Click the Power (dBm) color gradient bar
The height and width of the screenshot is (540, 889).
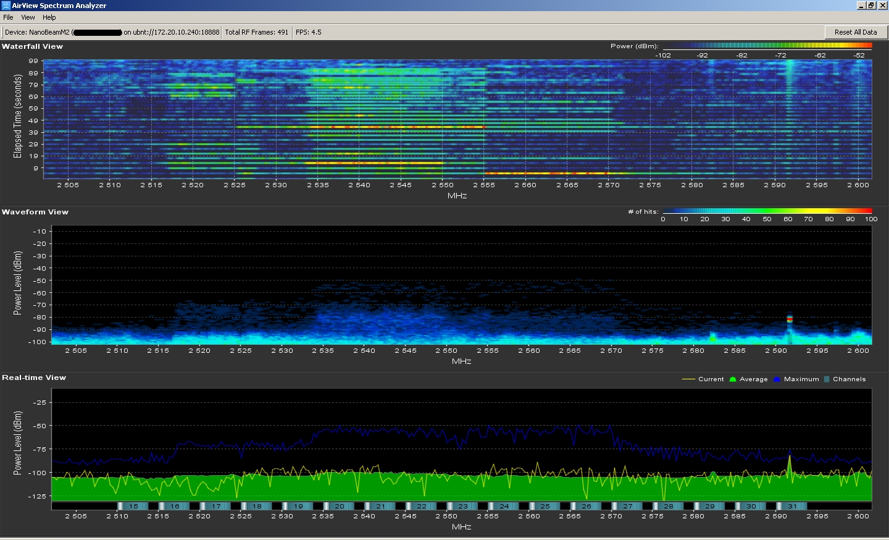(x=767, y=46)
